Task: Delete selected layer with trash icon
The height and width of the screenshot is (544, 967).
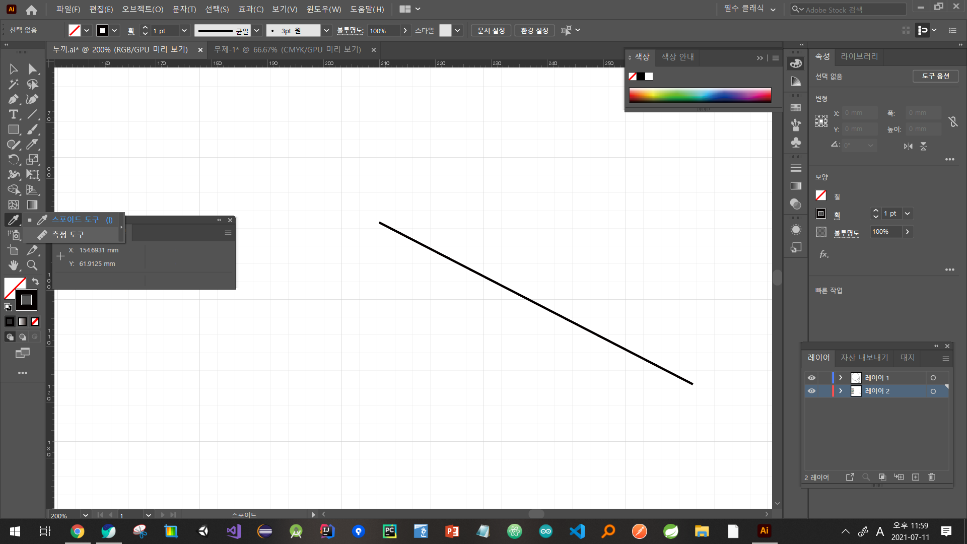Action: click(x=932, y=477)
